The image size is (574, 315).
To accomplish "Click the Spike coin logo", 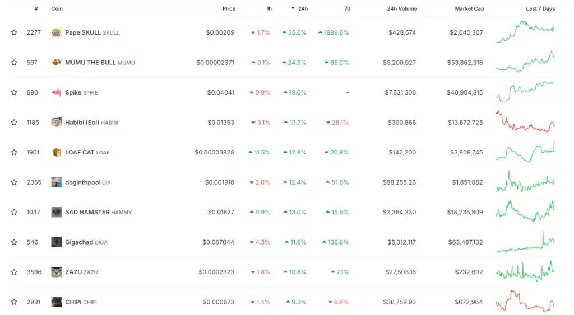I will point(57,92).
